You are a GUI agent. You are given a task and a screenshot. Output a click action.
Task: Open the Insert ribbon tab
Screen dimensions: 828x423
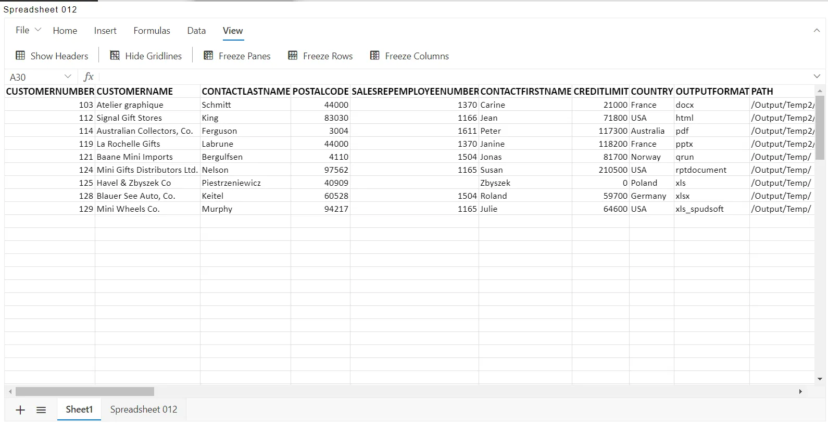[105, 31]
